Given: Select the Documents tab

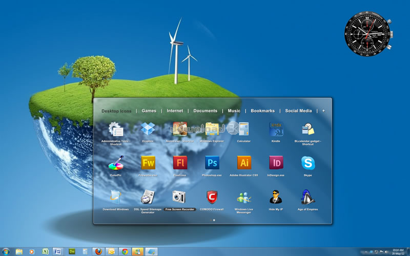Looking at the screenshot, I should 206,111.
